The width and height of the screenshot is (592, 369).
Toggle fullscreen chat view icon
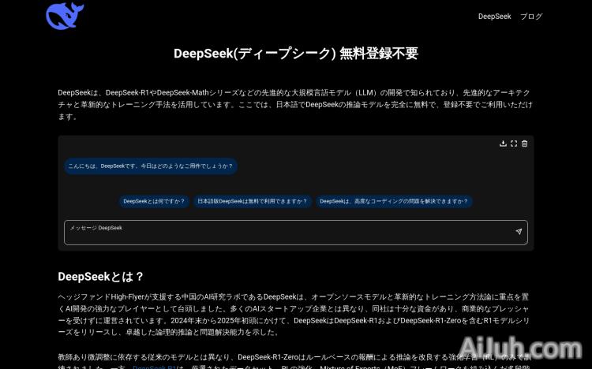(514, 143)
